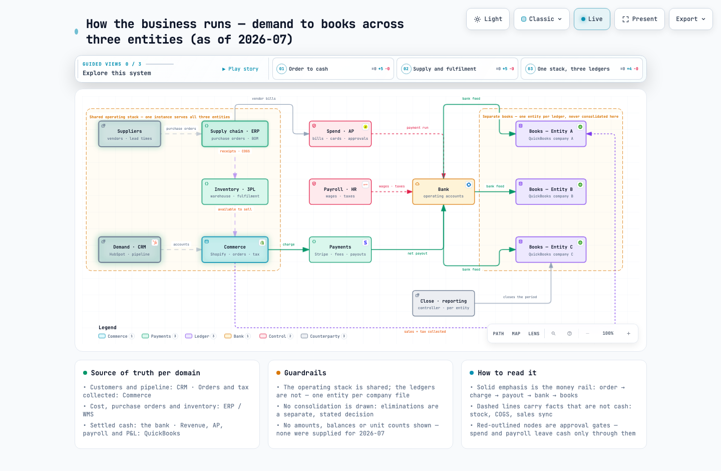Click the badge icon on Payroll · HR node
Viewport: 721px width, 471px height.
point(366,185)
